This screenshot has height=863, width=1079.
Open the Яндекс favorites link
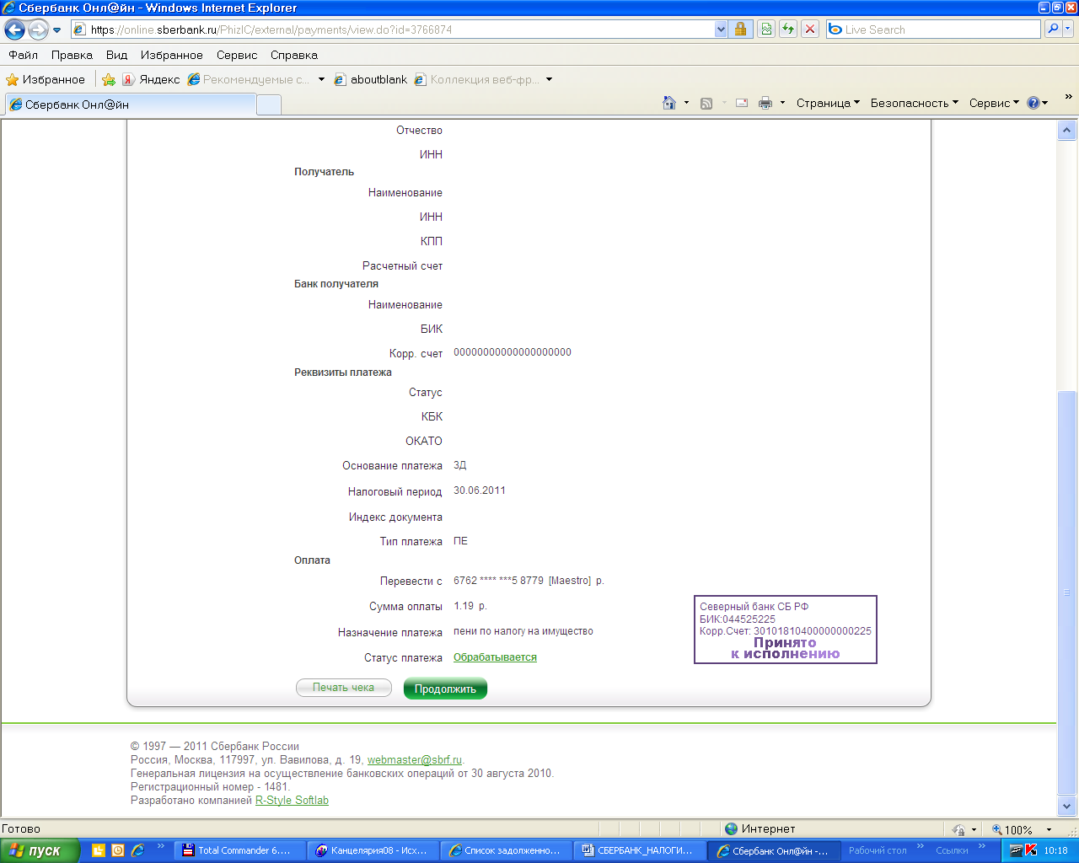[151, 79]
